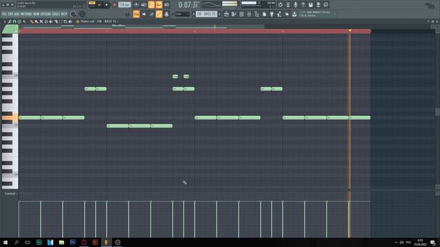Viewport: 440px width, 247px height.
Task: Open the Line snap dropdown
Action: point(182,14)
